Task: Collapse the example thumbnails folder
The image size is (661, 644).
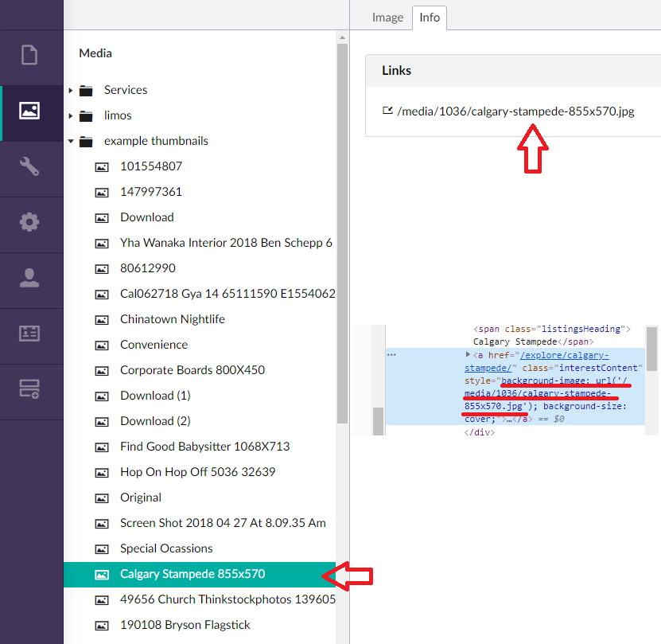Action: [71, 141]
